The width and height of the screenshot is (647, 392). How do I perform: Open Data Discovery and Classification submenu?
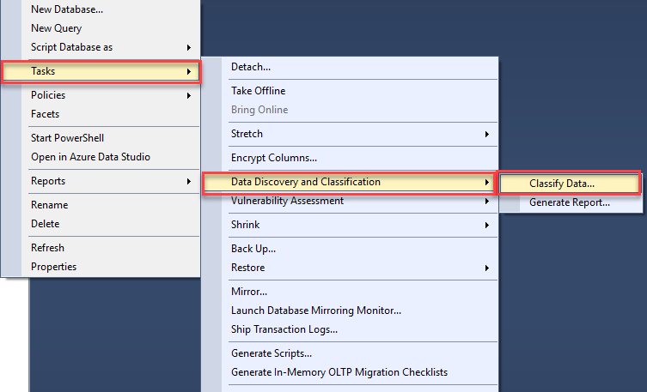coord(305,182)
